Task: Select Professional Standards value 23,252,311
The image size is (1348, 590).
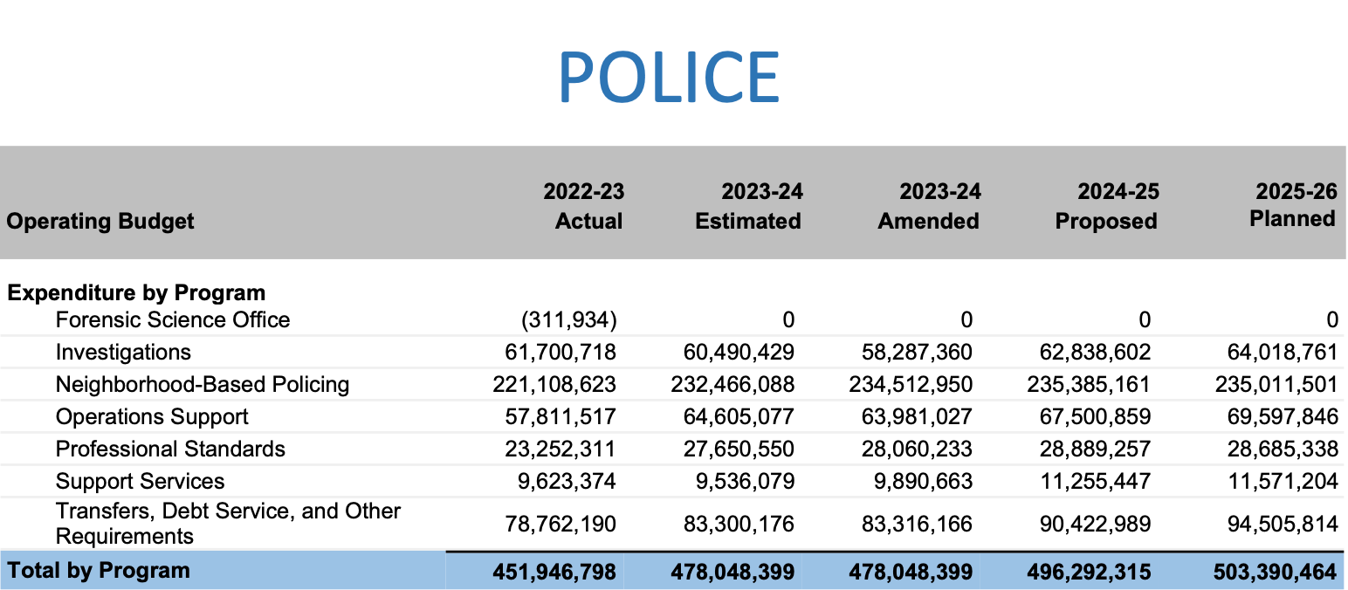Action: point(561,449)
